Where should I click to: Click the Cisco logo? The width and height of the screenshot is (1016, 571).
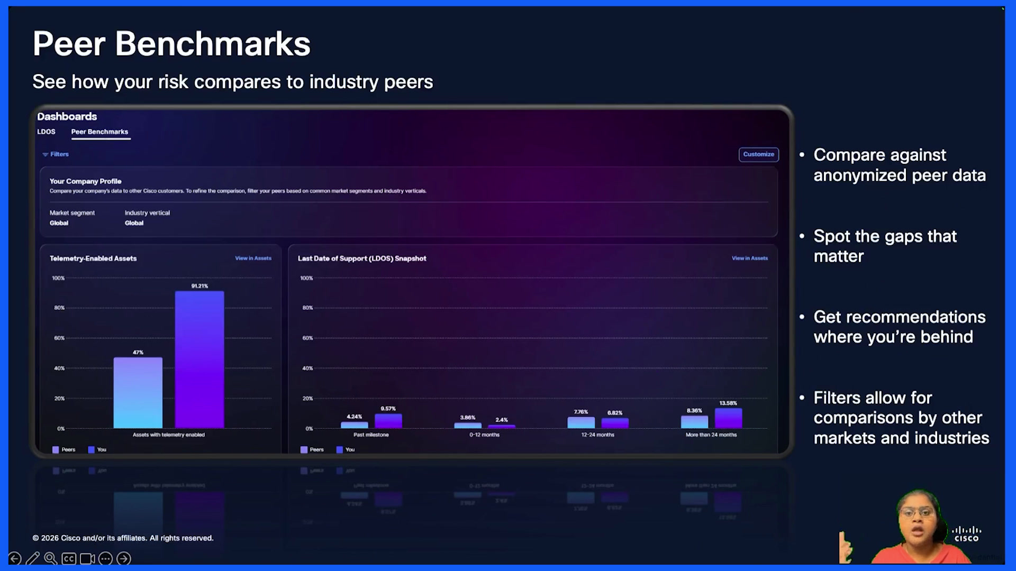tap(966, 534)
